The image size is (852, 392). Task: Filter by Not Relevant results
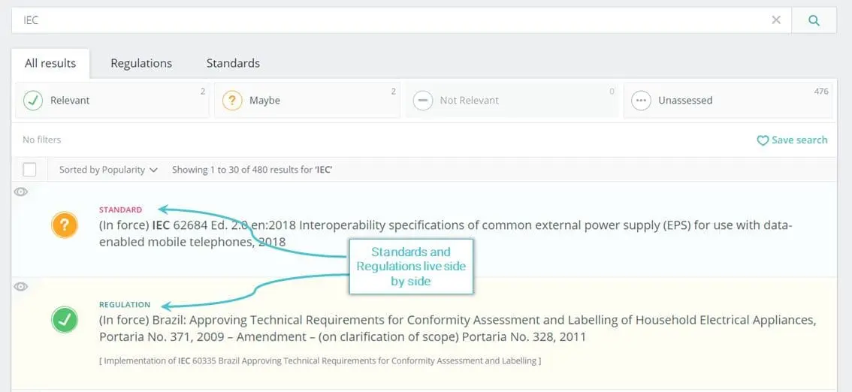(x=512, y=101)
